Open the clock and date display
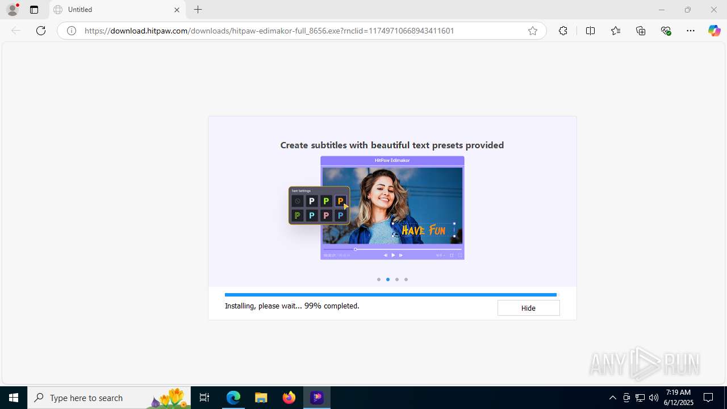Viewport: 727px width, 409px height. click(x=679, y=398)
